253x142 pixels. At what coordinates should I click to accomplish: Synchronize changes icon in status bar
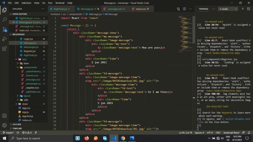point(18,133)
